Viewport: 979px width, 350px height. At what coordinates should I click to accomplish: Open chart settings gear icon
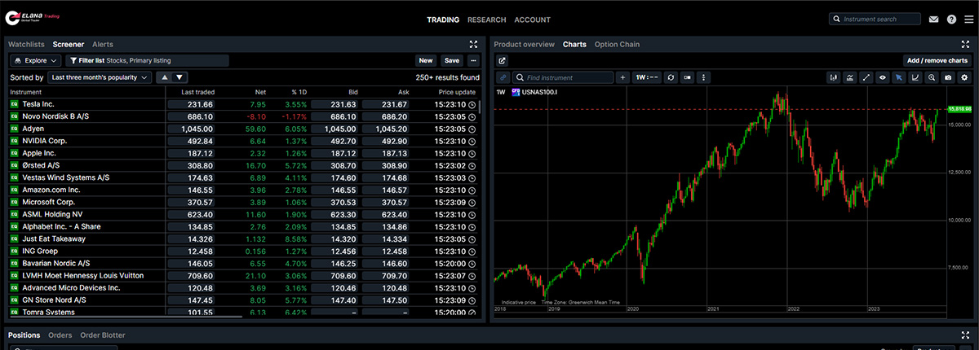[x=964, y=77]
